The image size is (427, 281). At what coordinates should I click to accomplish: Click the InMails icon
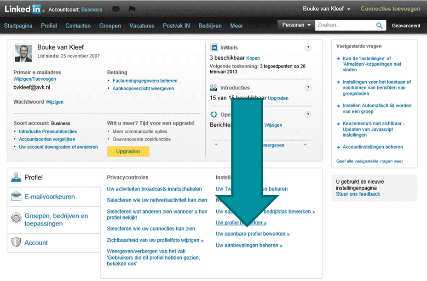point(214,48)
